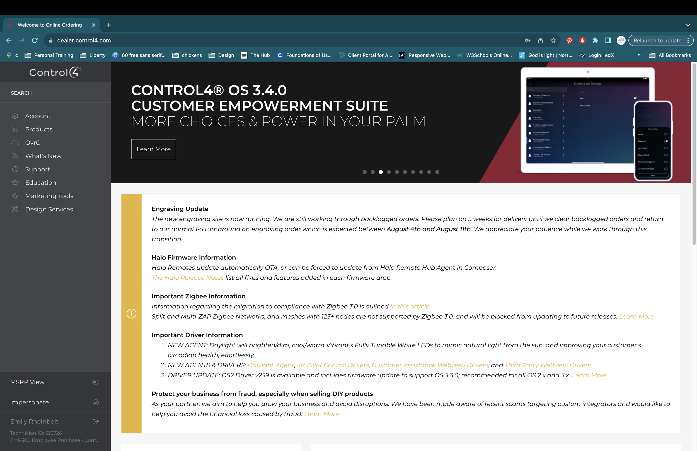The height and width of the screenshot is (451, 697).
Task: Select the first carousel slide dot
Action: tap(364, 172)
